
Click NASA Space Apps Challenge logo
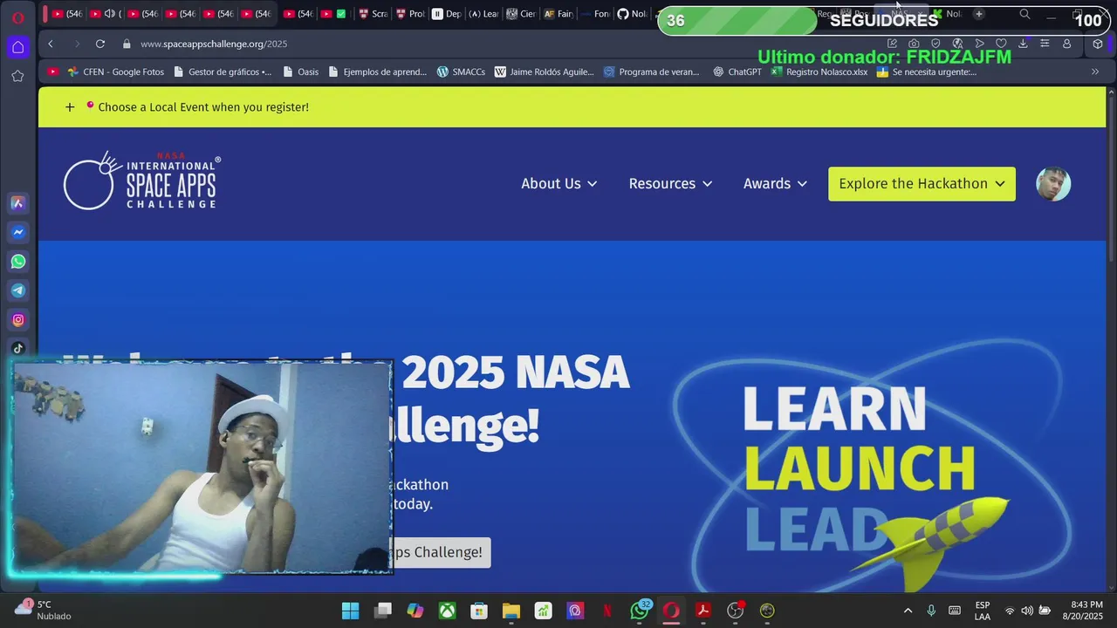click(x=141, y=181)
